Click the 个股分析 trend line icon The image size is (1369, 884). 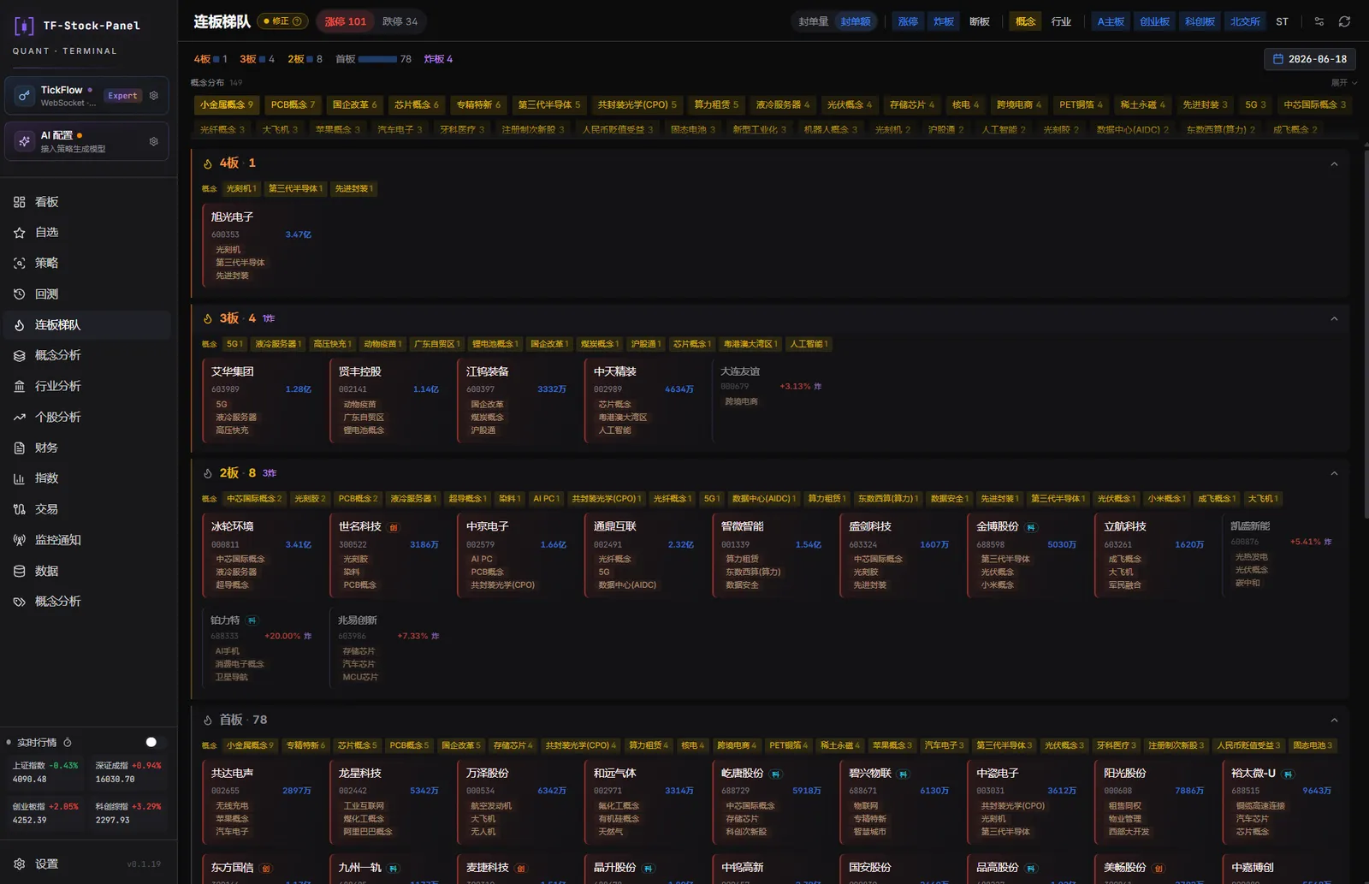click(20, 417)
